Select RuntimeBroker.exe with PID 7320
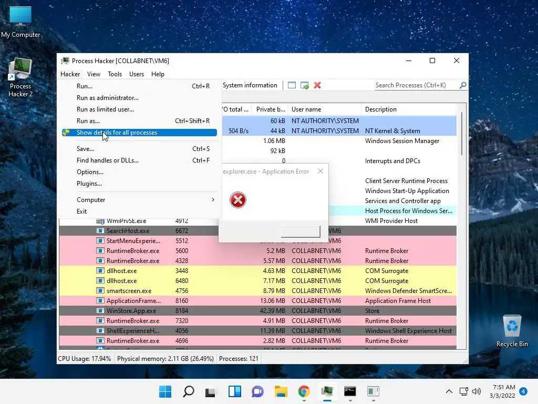Image resolution: width=538 pixels, height=404 pixels. pyautogui.click(x=257, y=320)
